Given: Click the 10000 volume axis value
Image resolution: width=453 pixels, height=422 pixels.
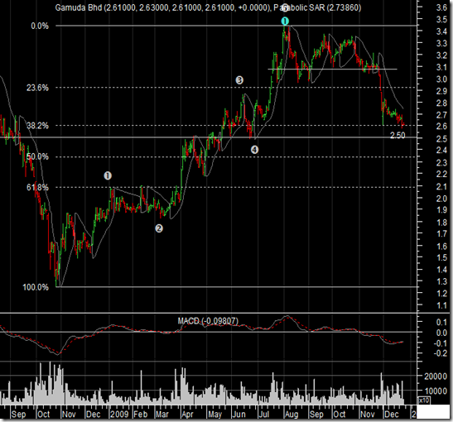Looking at the screenshot, I should [436, 391].
